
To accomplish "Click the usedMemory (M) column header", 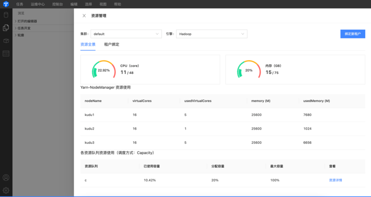I will coord(317,101).
